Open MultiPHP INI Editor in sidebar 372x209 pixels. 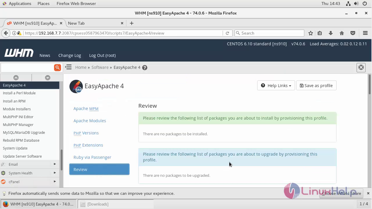18,117
